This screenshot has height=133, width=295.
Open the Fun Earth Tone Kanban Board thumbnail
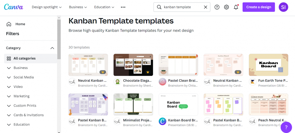(268, 65)
